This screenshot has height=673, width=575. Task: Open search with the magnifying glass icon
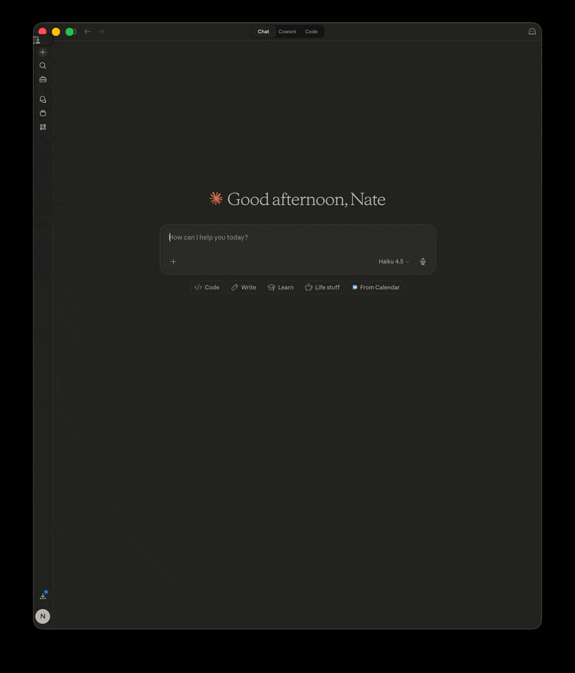pyautogui.click(x=42, y=65)
